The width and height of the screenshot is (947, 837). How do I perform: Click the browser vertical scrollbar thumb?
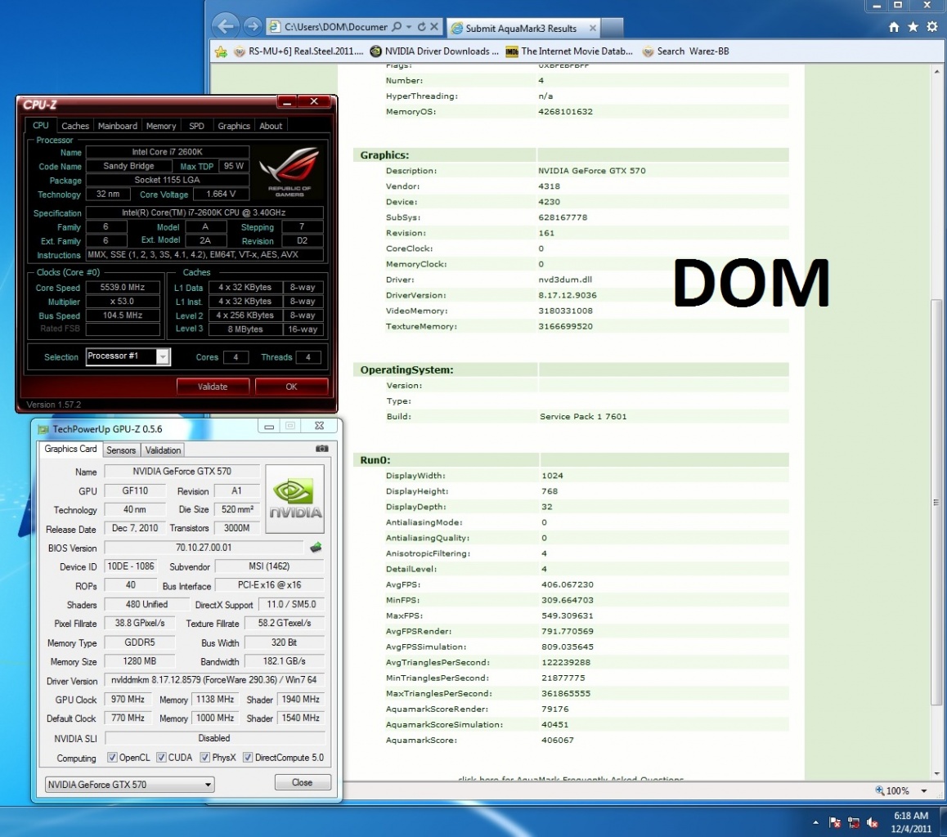[936, 503]
